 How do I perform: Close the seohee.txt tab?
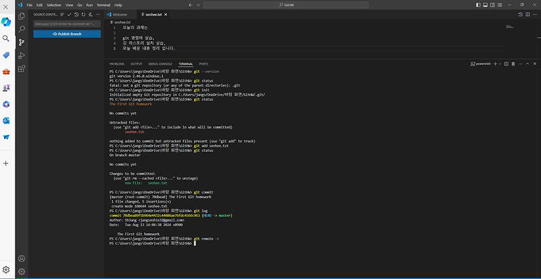coord(166,14)
